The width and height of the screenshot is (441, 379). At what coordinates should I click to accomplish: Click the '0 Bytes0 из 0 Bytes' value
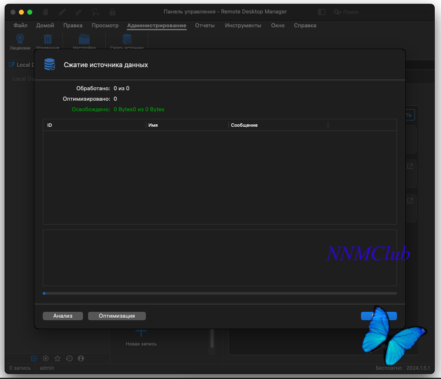pos(139,109)
